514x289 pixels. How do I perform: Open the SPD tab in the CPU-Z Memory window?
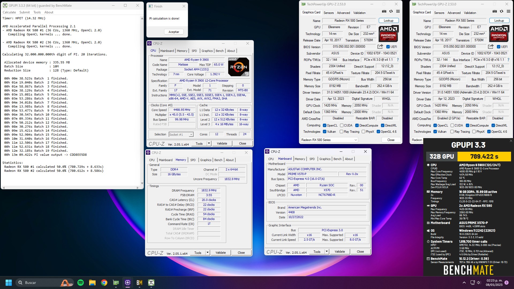193,160
